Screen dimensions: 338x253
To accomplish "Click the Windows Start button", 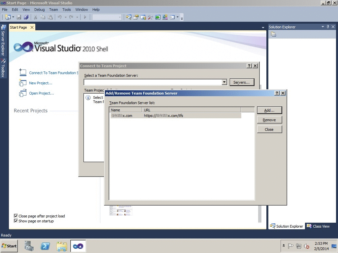I will tap(9, 246).
